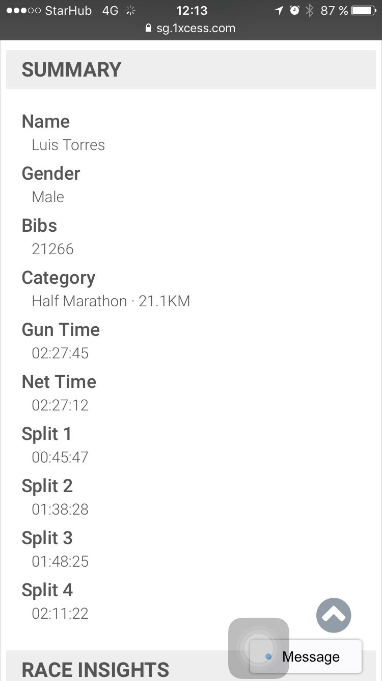Tap the RACE INSIGHTS section header
The image size is (382, 681).
coord(95,669)
